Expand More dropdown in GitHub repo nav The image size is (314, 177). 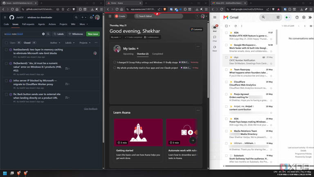coord(84,24)
